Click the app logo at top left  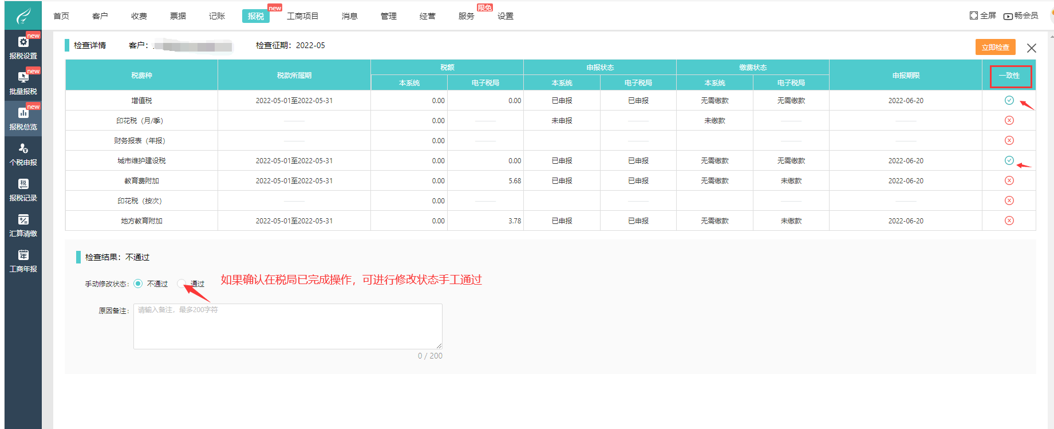point(23,16)
